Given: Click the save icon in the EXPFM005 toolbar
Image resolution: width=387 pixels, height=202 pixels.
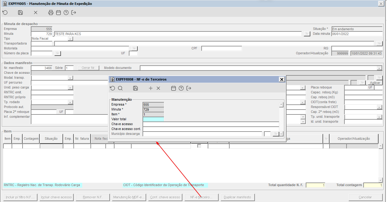Looking at the screenshot, I should point(20,13).
